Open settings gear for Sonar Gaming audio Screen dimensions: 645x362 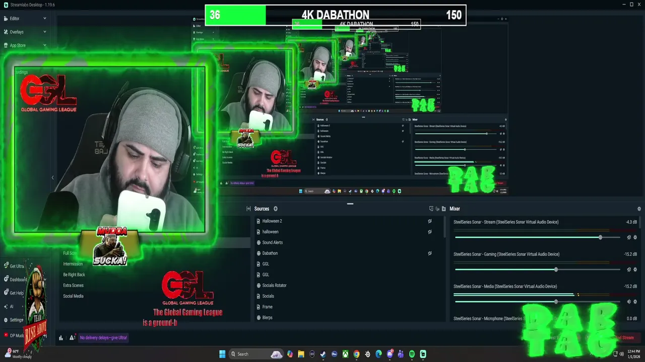coord(635,269)
